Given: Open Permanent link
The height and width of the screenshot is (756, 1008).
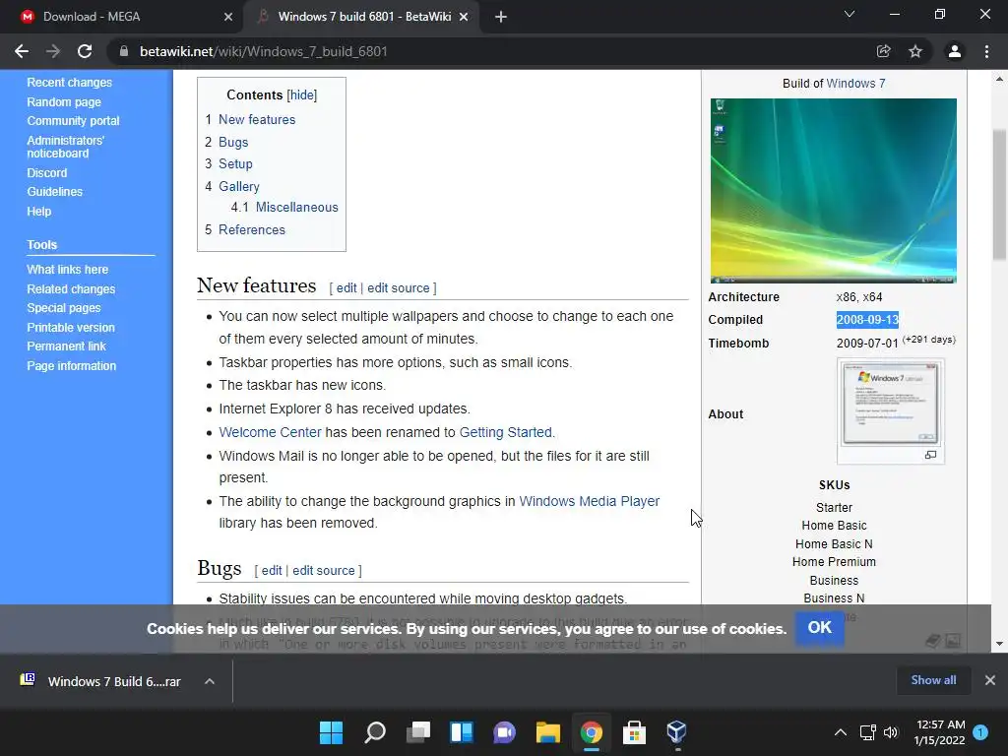Looking at the screenshot, I should click(x=66, y=346).
